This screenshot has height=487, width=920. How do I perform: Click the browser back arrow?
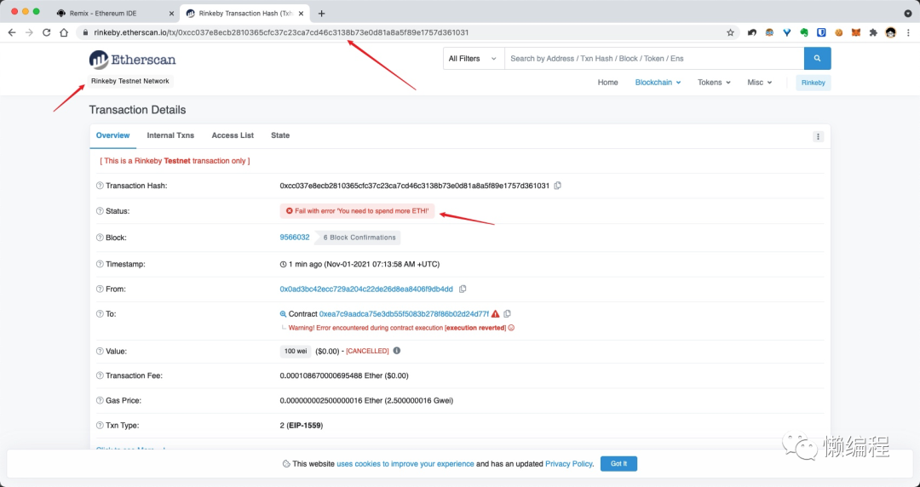coord(12,33)
